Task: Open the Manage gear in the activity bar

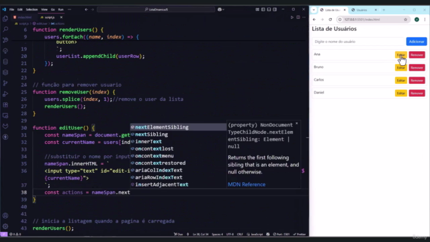Action: pyautogui.click(x=5, y=227)
